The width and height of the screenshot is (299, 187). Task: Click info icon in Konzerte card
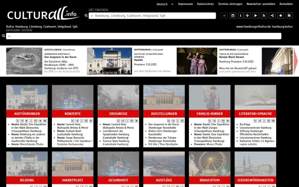click(x=82, y=121)
